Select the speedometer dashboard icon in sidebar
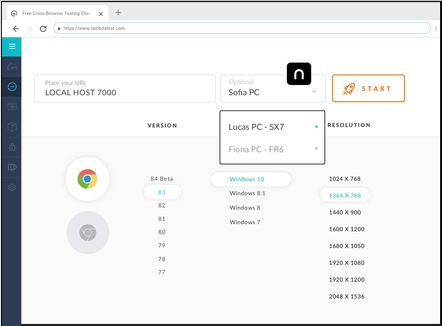 pos(11,67)
